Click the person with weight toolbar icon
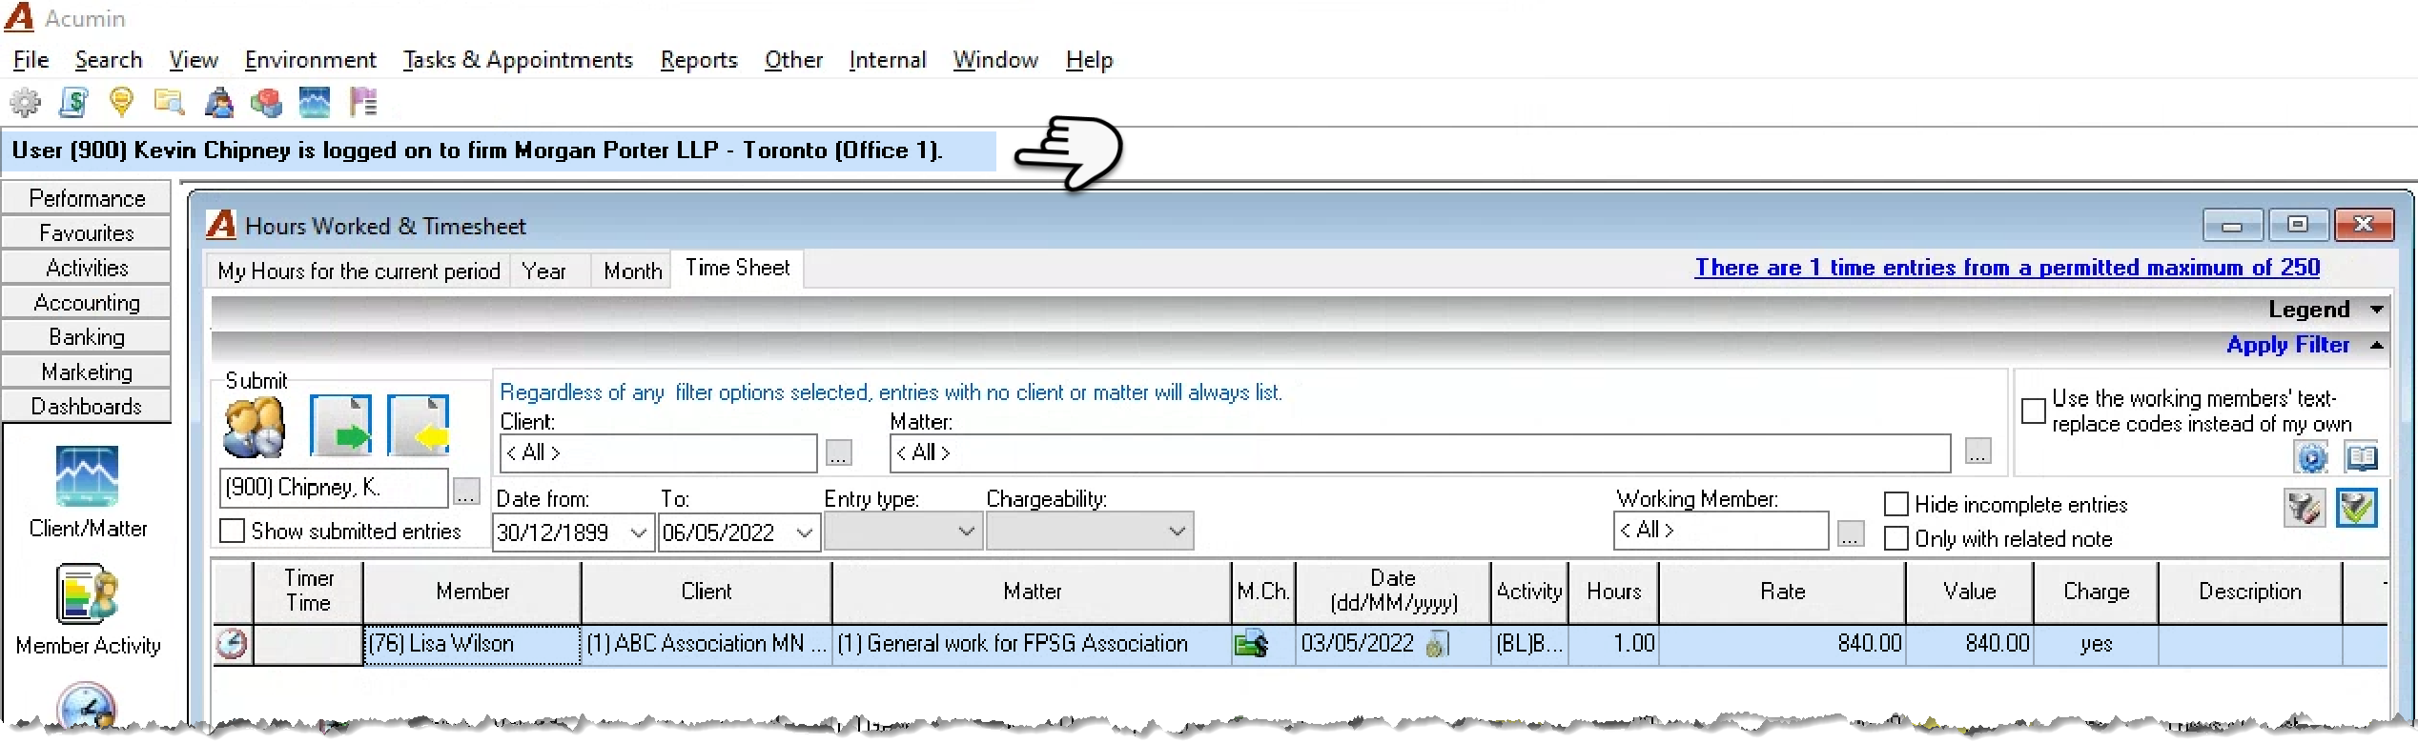 point(218,102)
